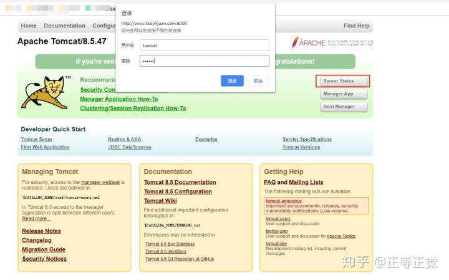Open JDBC DataSources link

pos(130,147)
